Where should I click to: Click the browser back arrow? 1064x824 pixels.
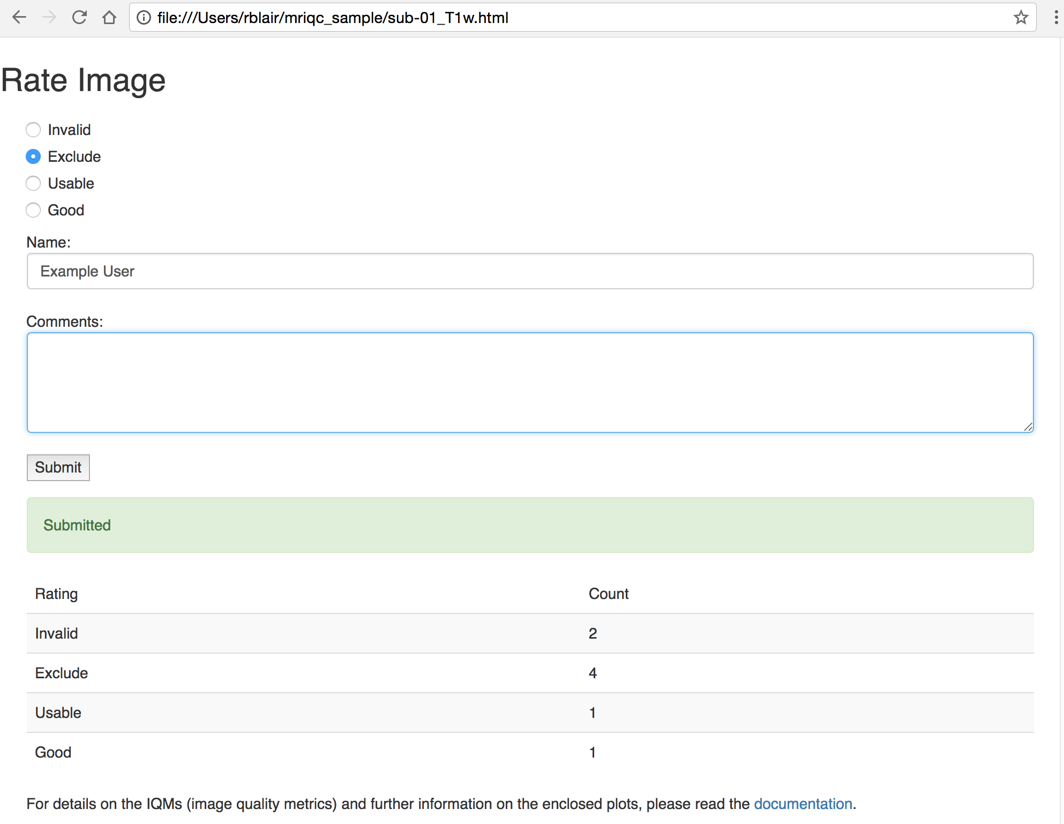coord(19,18)
